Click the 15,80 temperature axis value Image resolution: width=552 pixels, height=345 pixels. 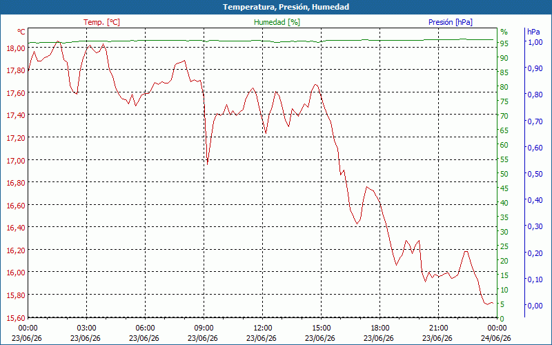point(16,295)
